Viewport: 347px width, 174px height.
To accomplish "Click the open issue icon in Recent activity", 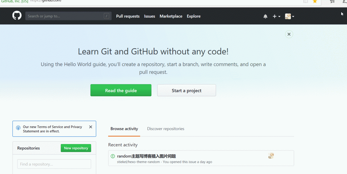I will click(x=113, y=156).
